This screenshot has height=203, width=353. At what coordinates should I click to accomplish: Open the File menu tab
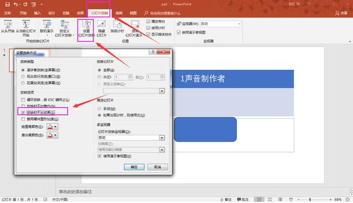point(7,13)
